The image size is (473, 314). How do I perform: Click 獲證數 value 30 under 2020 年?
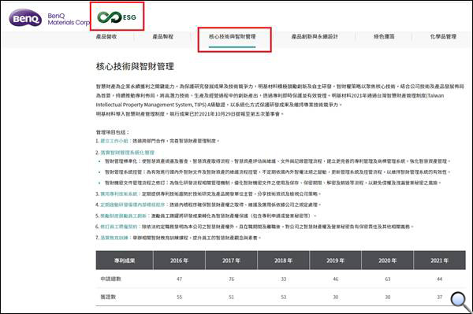click(x=388, y=297)
